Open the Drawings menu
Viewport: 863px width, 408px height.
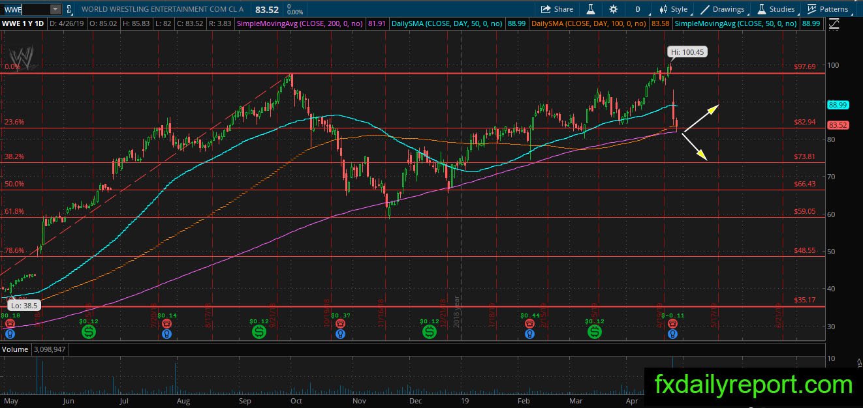point(723,9)
